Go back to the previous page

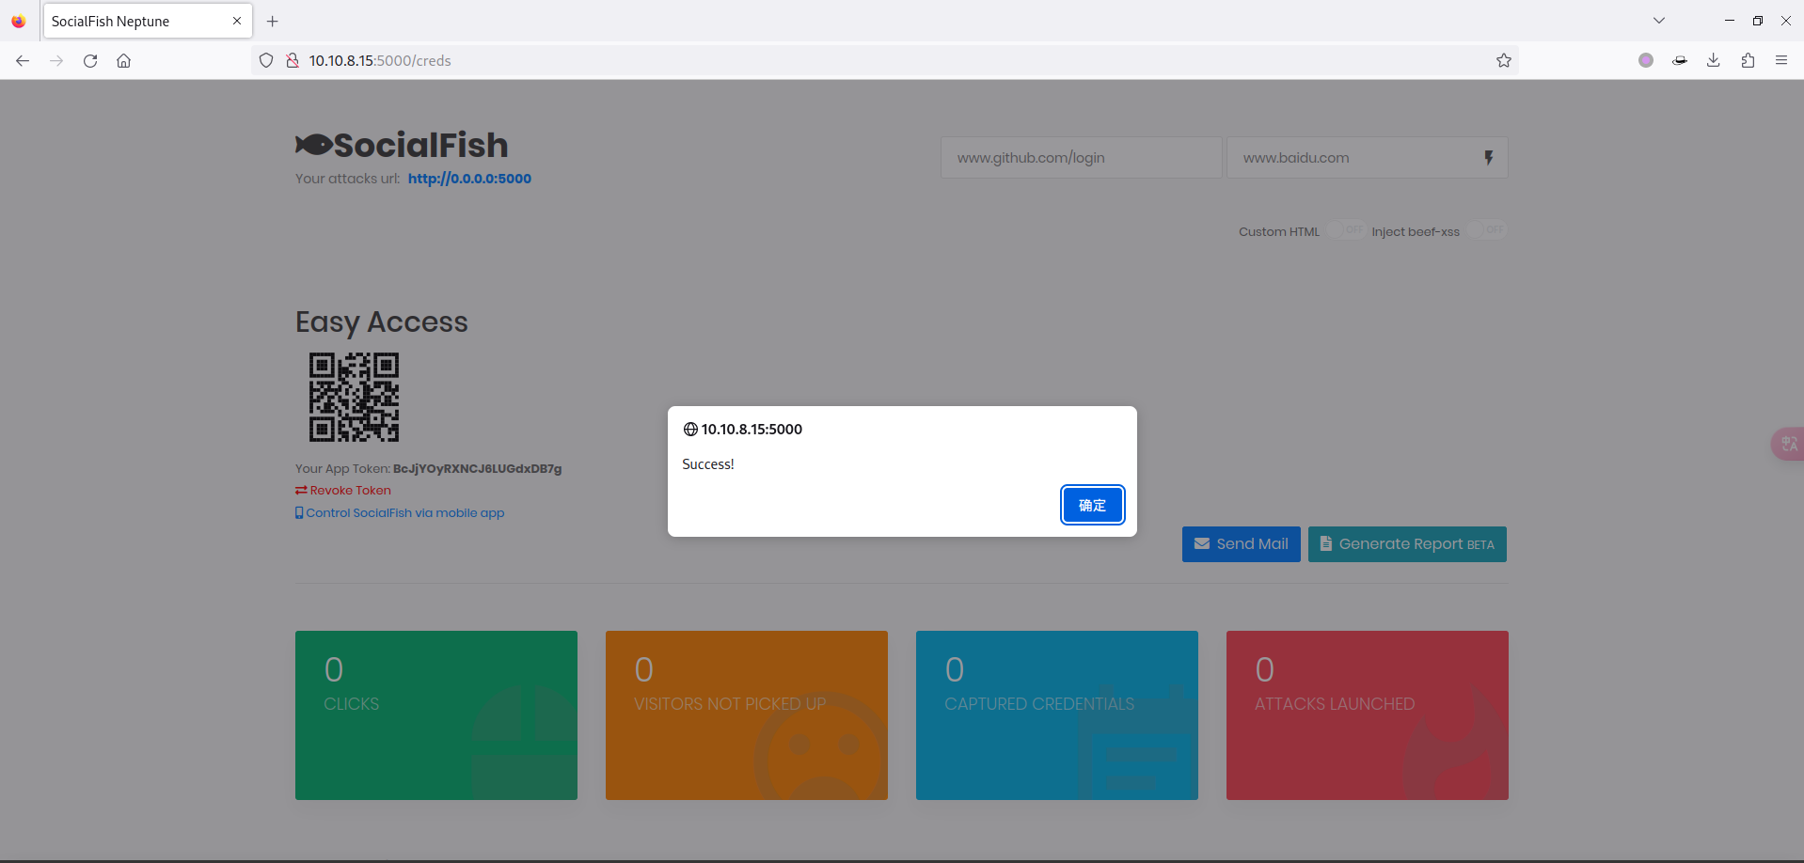(x=23, y=60)
